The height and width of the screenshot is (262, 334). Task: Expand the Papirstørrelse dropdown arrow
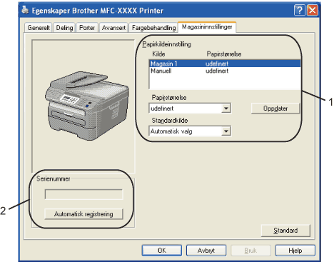(226, 109)
